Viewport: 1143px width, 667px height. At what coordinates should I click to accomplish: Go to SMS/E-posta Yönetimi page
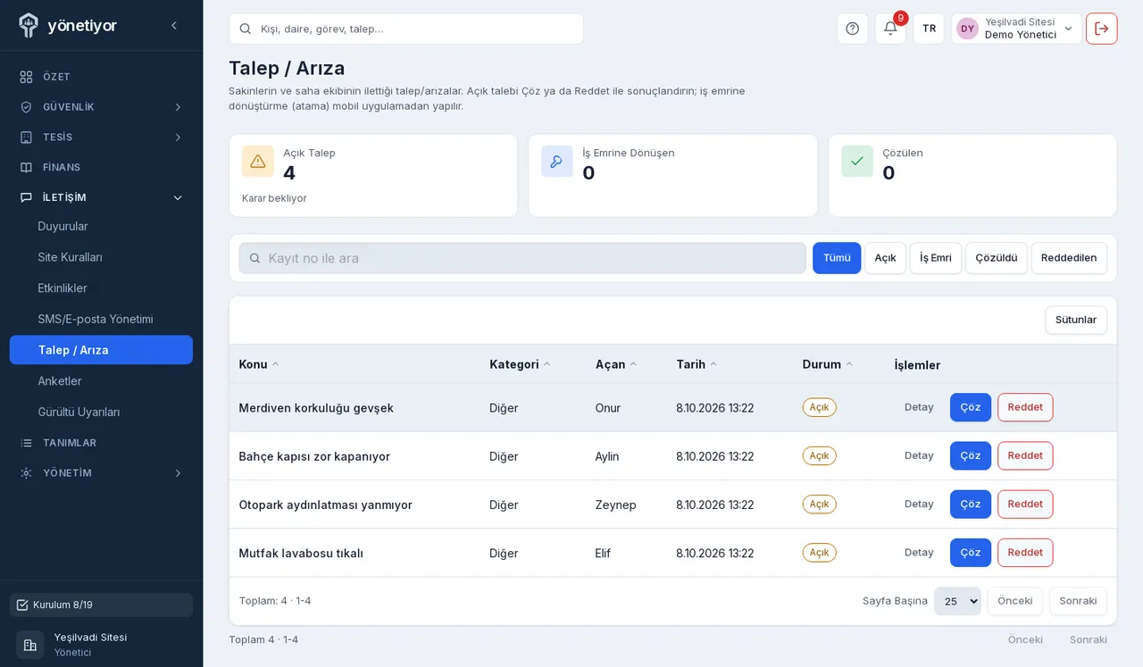[x=101, y=320]
